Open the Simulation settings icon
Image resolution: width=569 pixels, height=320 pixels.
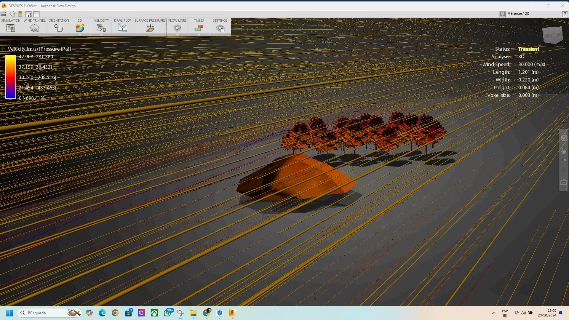pyautogui.click(x=11, y=28)
